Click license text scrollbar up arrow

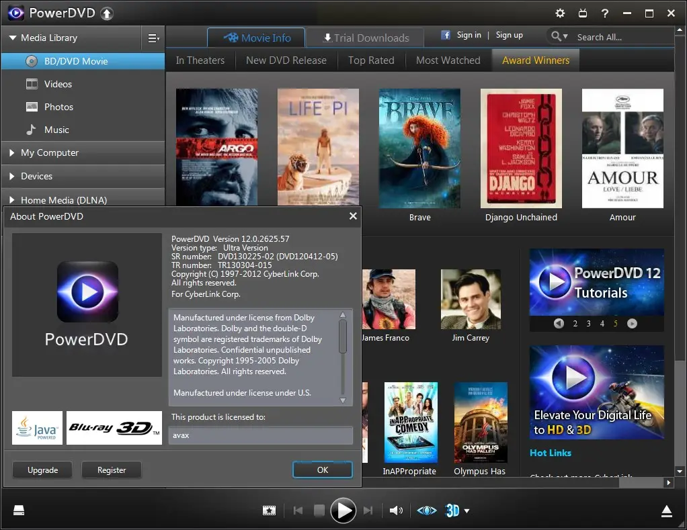(343, 314)
